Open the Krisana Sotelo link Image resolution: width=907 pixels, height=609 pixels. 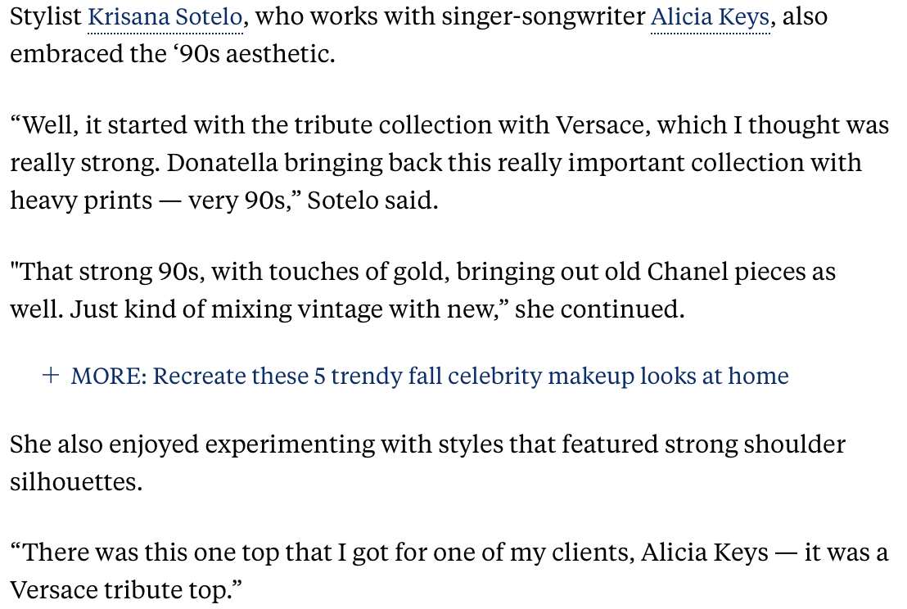pyautogui.click(x=165, y=17)
